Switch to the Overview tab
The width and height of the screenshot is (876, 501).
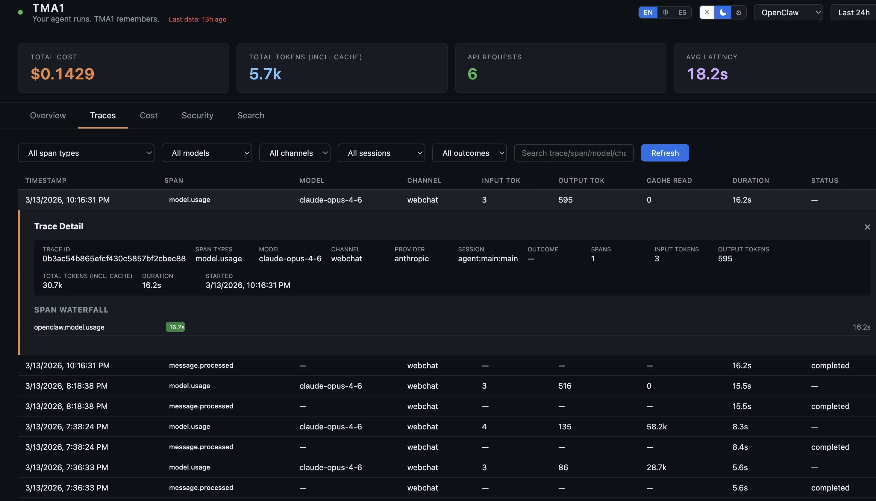(x=48, y=116)
